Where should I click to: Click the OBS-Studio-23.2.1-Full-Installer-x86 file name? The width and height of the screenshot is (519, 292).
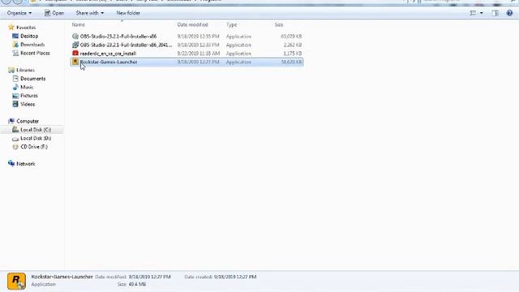pos(118,36)
